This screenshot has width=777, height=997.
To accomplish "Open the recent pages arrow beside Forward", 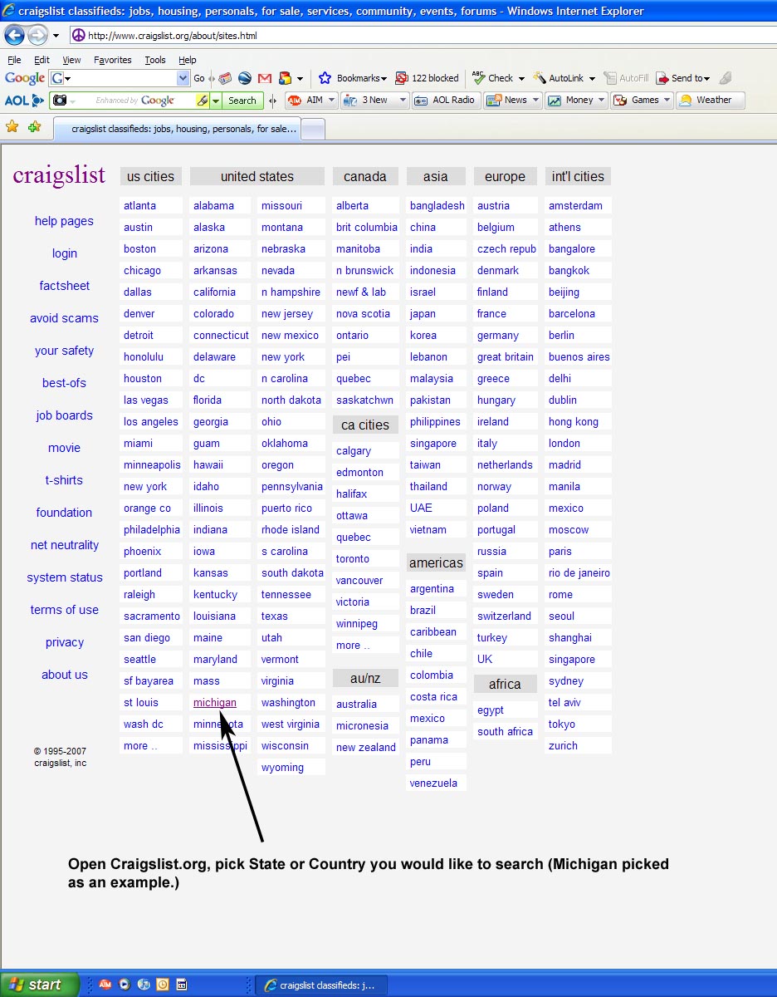I will [56, 36].
